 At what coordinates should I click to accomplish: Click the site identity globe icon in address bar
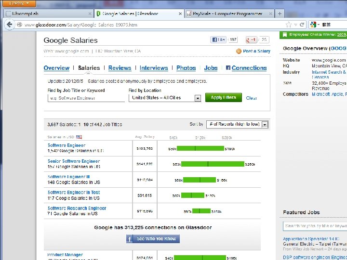(19, 25)
